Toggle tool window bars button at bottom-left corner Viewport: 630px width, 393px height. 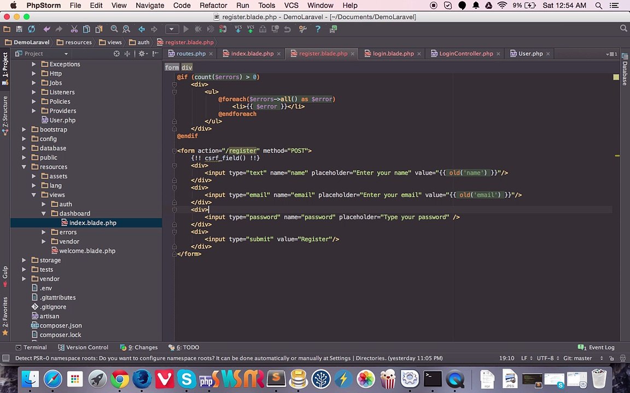pos(5,358)
